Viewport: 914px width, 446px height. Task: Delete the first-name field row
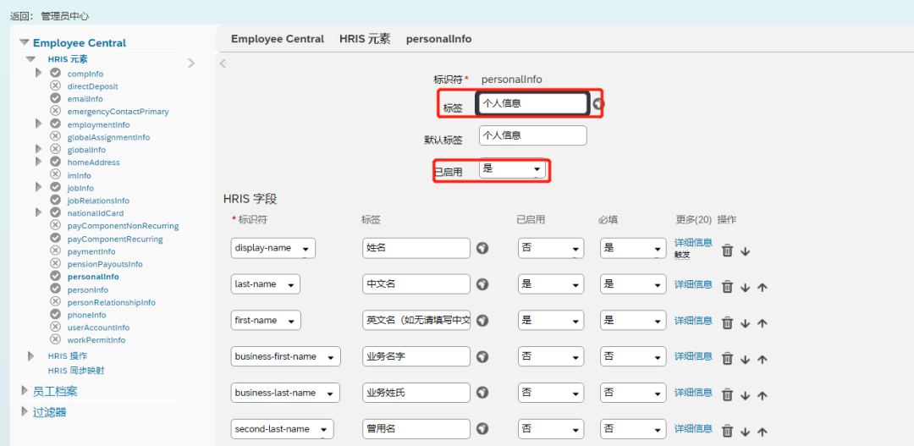[x=728, y=322]
